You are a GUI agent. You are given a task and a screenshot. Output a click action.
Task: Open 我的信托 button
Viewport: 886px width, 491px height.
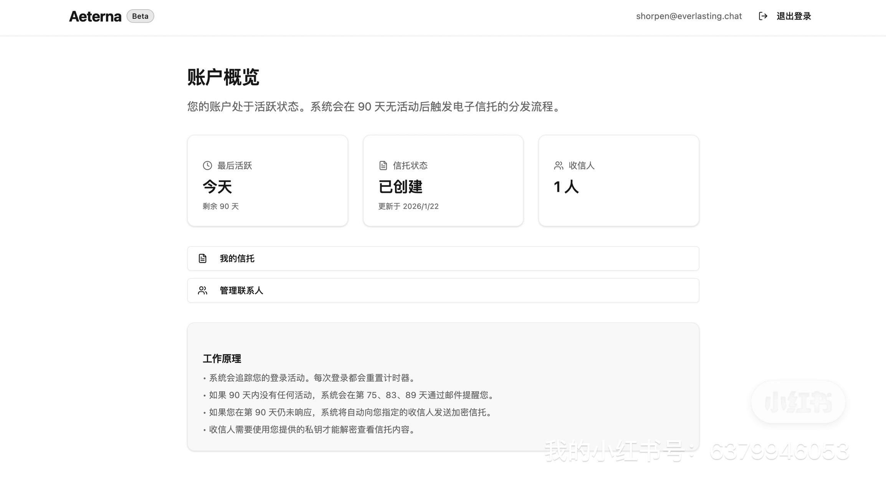click(x=443, y=259)
